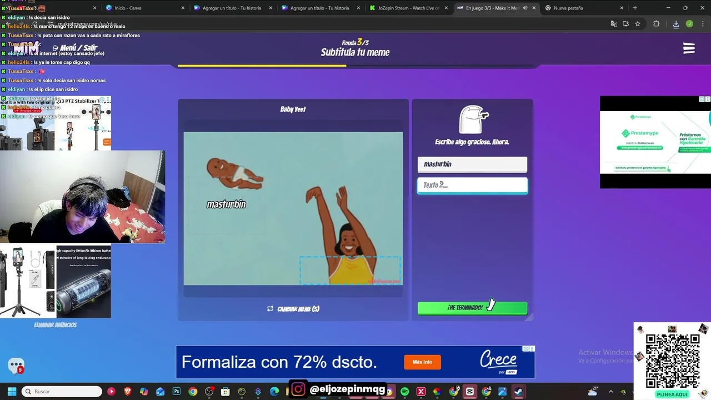Open Copilot from the taskbar
711x400 pixels.
144,392
